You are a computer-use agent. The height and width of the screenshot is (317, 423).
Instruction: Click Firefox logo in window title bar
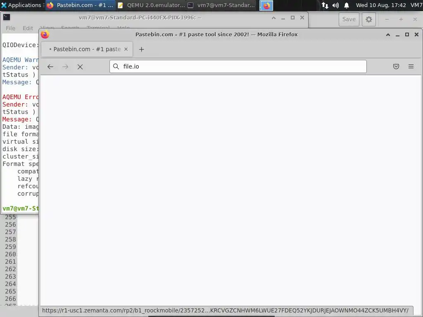pyautogui.click(x=45, y=35)
